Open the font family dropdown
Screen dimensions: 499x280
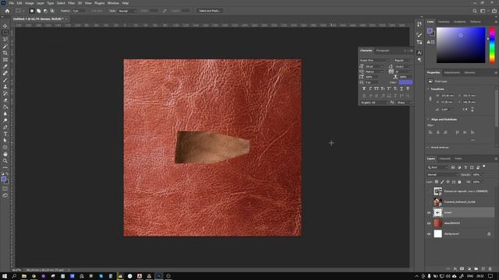pos(374,61)
